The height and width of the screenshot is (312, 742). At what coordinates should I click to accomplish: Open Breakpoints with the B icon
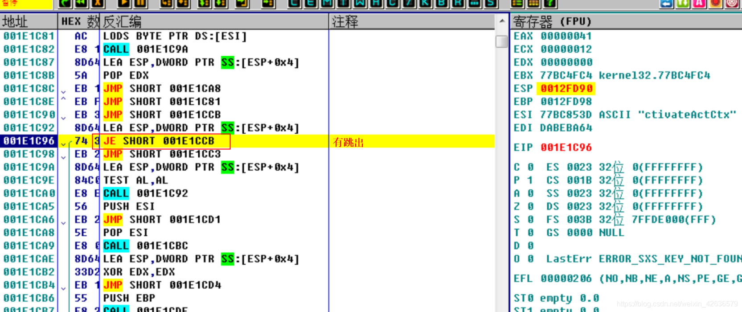coord(442,4)
